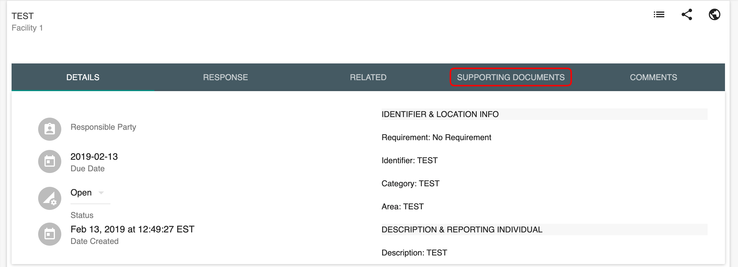Click the Identifier & Location Info header
Image resolution: width=738 pixels, height=267 pixels.
point(440,114)
